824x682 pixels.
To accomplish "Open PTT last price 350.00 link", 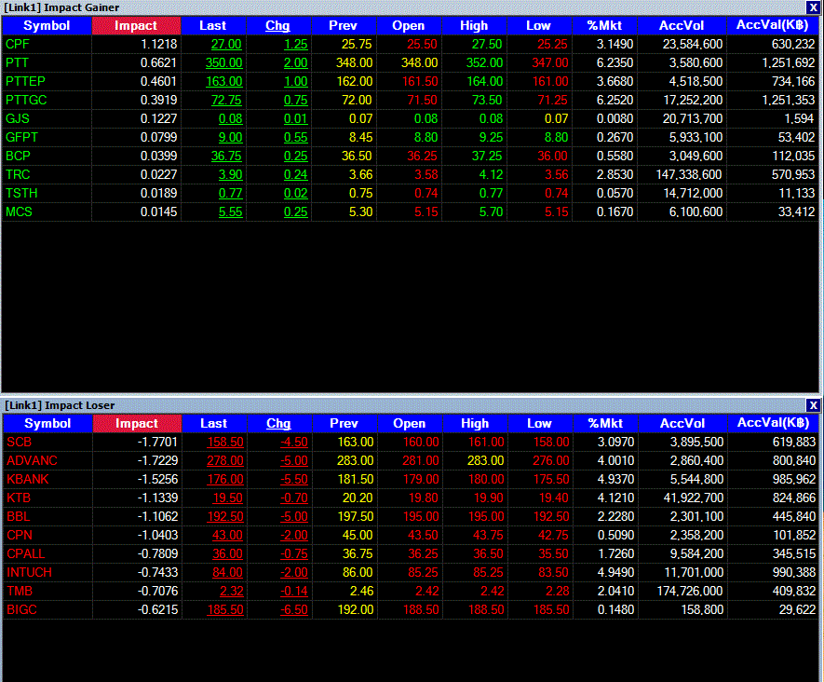I will [x=223, y=63].
